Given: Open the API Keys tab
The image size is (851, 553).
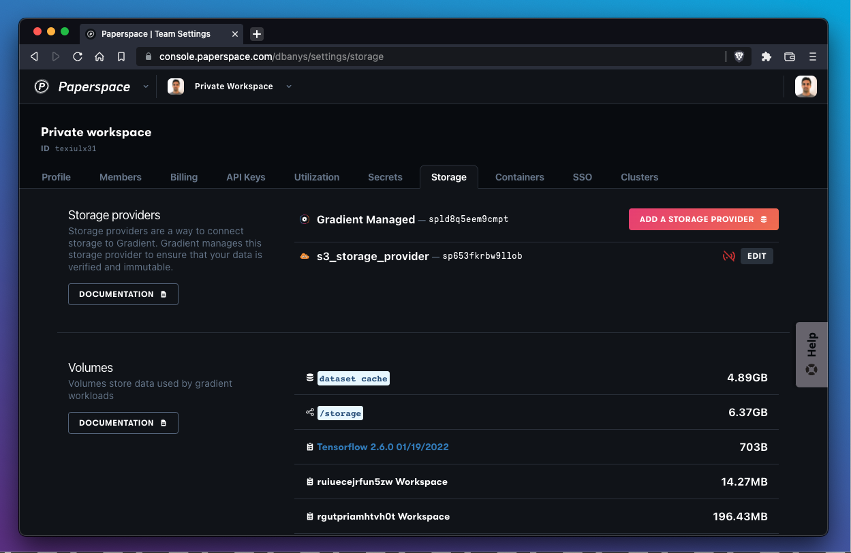Looking at the screenshot, I should click(x=246, y=177).
